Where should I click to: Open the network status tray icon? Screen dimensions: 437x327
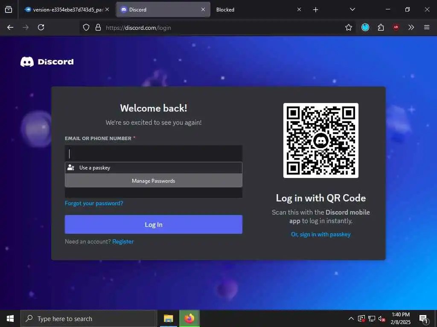(372, 318)
